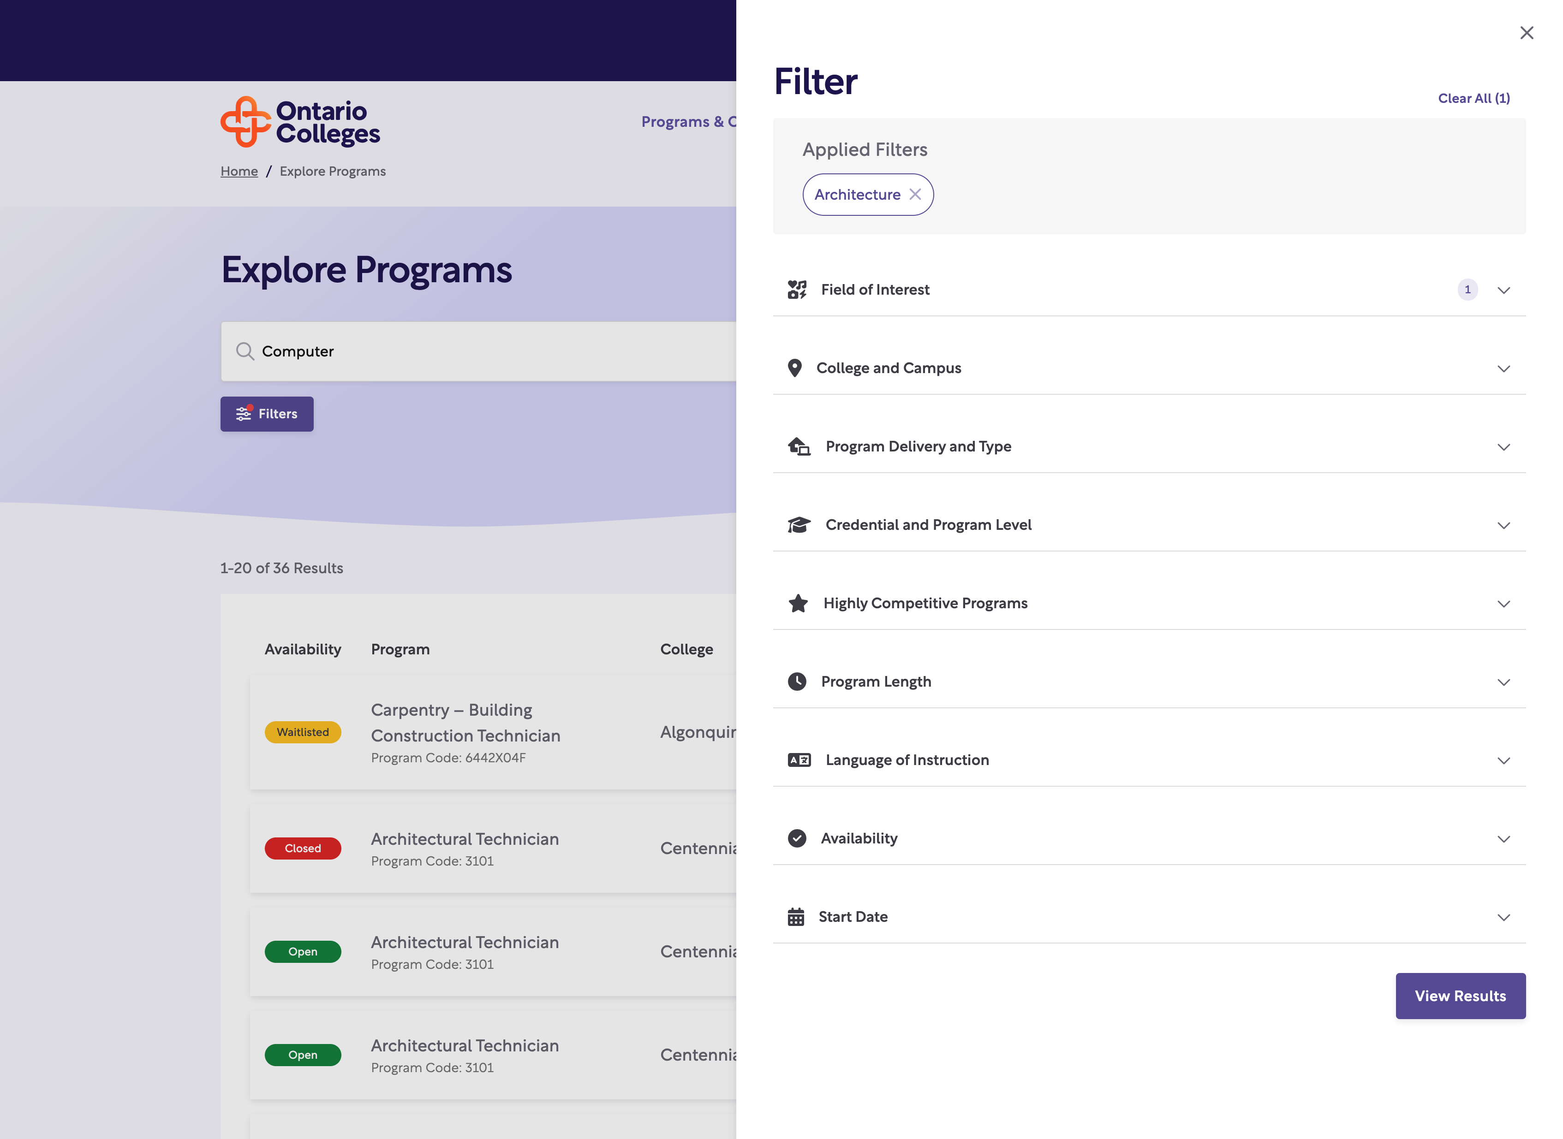
Task: Expand the Program Length section chevron
Action: coord(1503,682)
